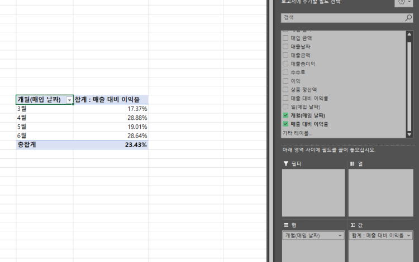This screenshot has height=262, width=419.
Task: Tick the 상품 정산액 field checkbox
Action: (285, 90)
